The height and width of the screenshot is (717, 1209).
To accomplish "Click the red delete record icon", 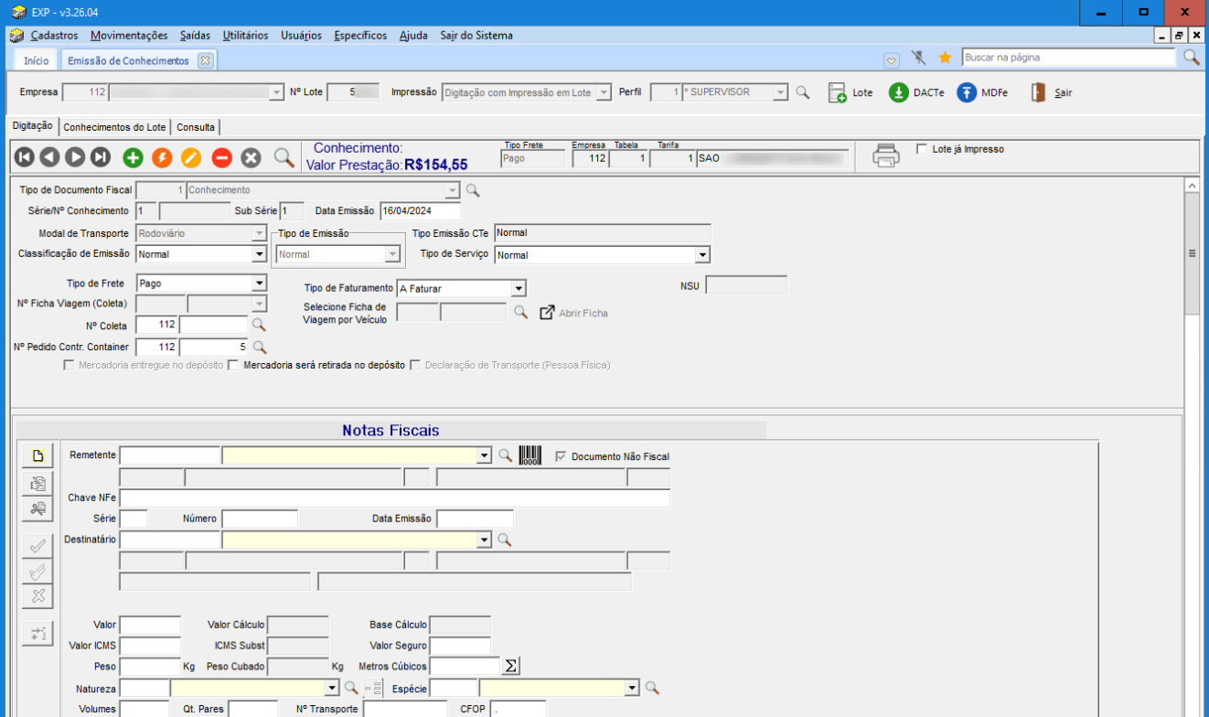I will pos(221,157).
